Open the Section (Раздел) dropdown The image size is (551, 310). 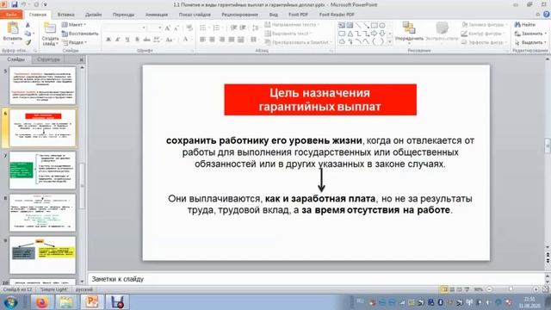coord(74,42)
